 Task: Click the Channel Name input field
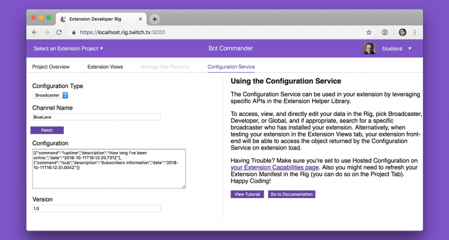(97, 117)
